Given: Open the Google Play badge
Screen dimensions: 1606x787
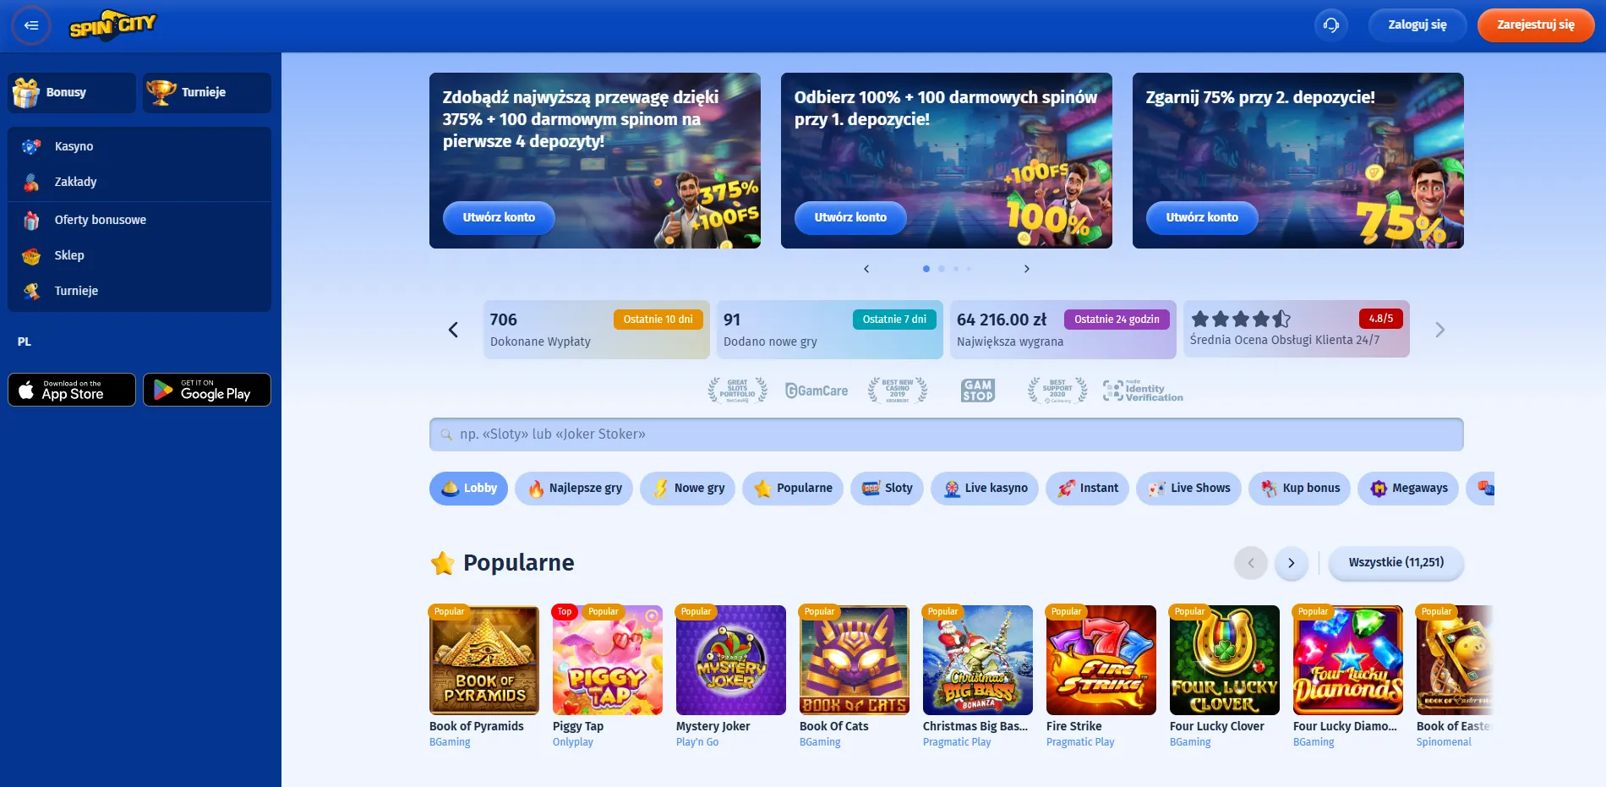Looking at the screenshot, I should click(x=207, y=390).
